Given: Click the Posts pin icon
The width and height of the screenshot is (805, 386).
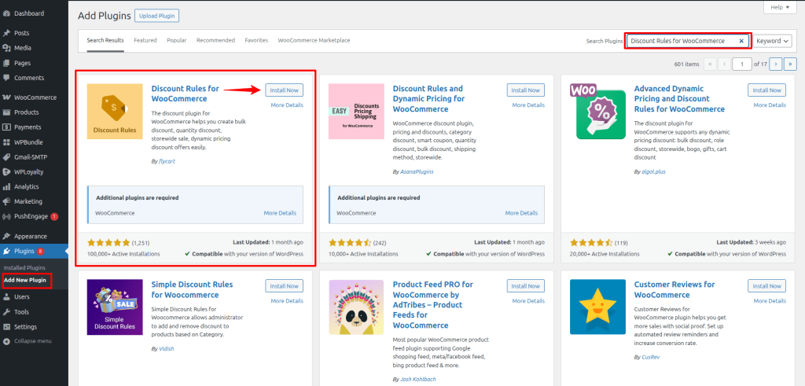Looking at the screenshot, I should pyautogui.click(x=6, y=33).
